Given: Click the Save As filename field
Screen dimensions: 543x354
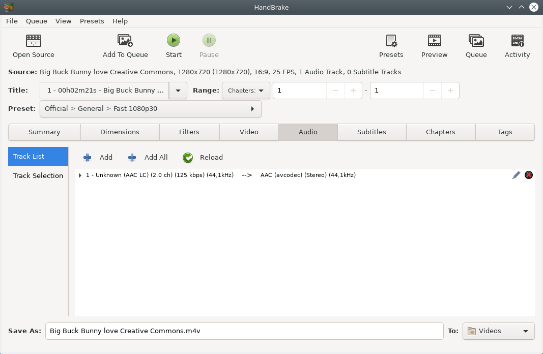Looking at the screenshot, I should [244, 331].
